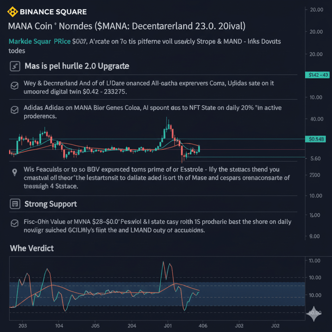Click the pin icon beside Wis Feacuisls paragraph
Screen dimensions: 332x332
[x=14, y=172]
